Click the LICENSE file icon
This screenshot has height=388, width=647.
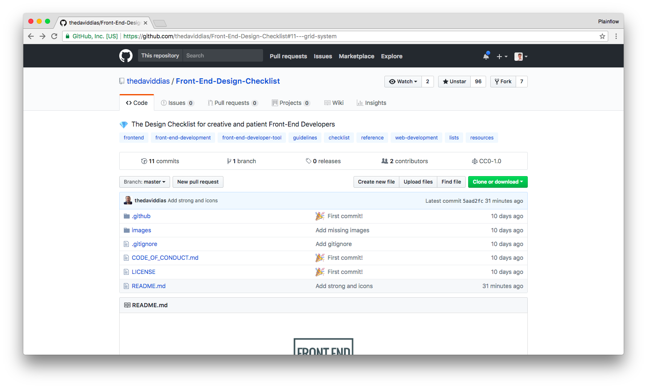tap(126, 272)
